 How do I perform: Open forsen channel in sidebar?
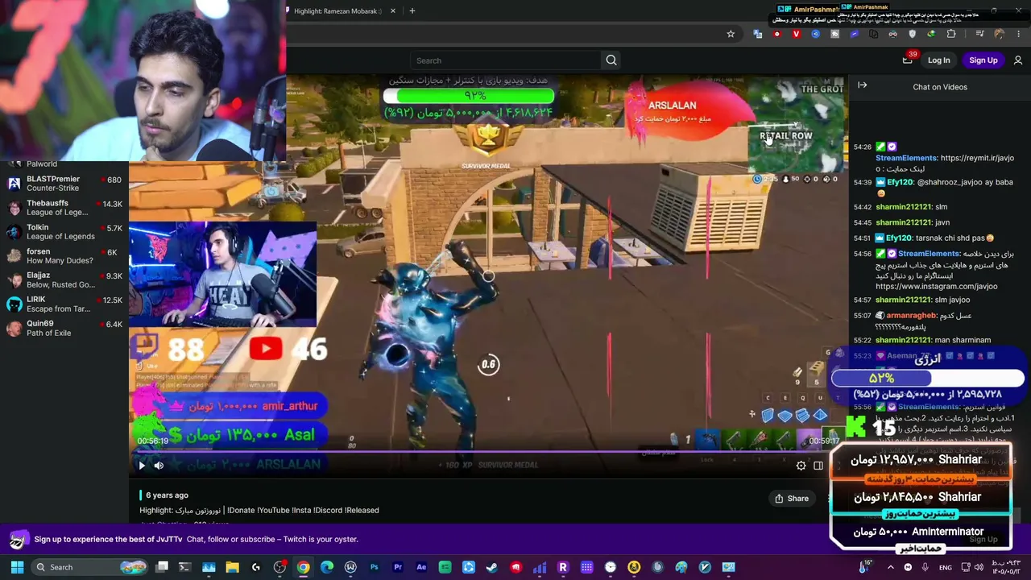(x=63, y=255)
